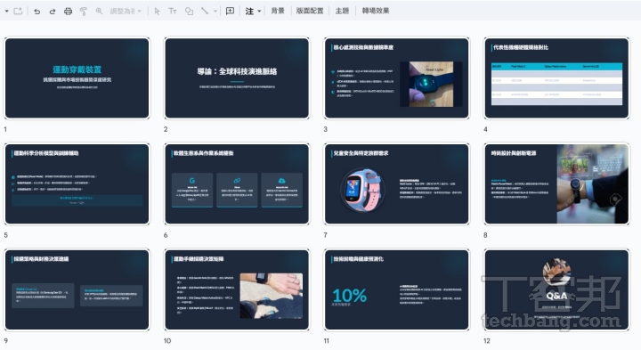Select the shape tool icon
Image resolution: width=641 pixels, height=350 pixels.
tap(189, 12)
